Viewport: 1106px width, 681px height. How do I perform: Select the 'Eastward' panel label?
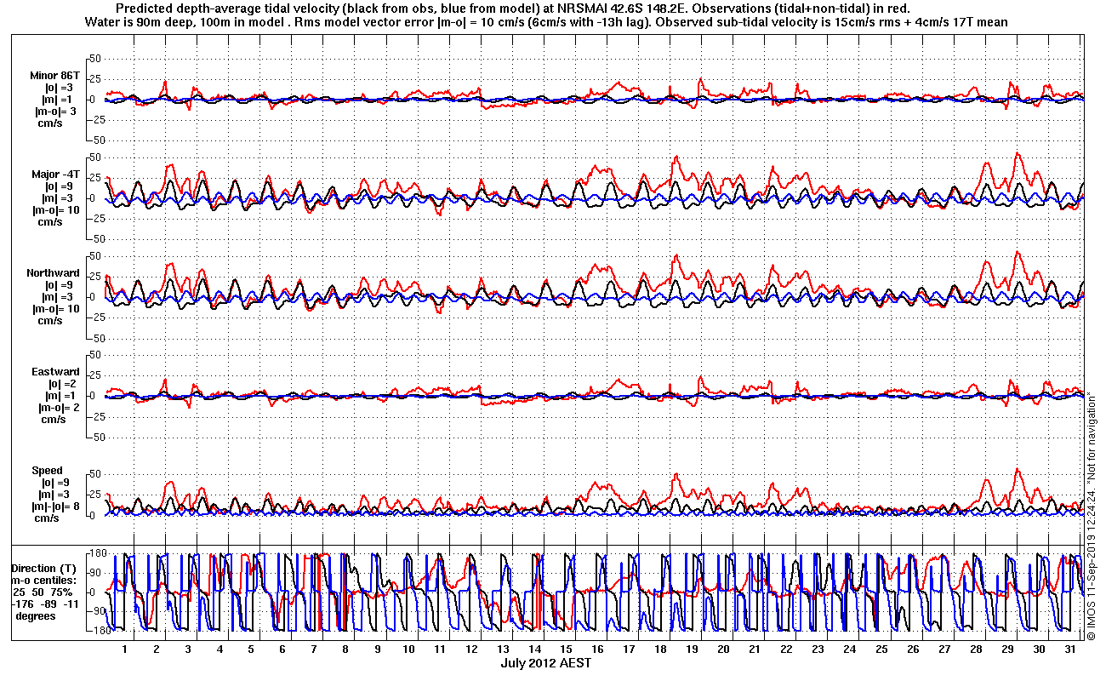coord(55,372)
